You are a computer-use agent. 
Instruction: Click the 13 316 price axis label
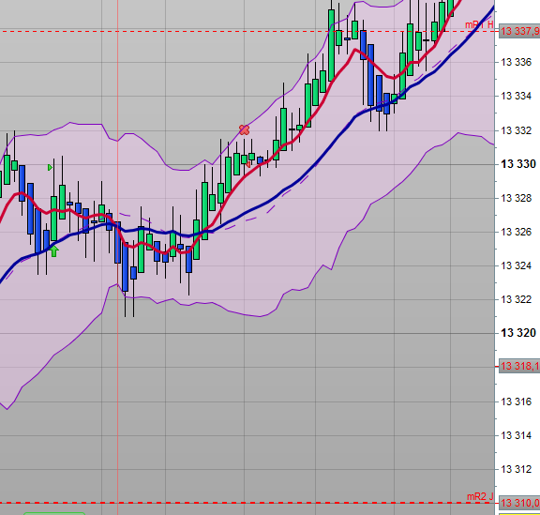(517, 401)
